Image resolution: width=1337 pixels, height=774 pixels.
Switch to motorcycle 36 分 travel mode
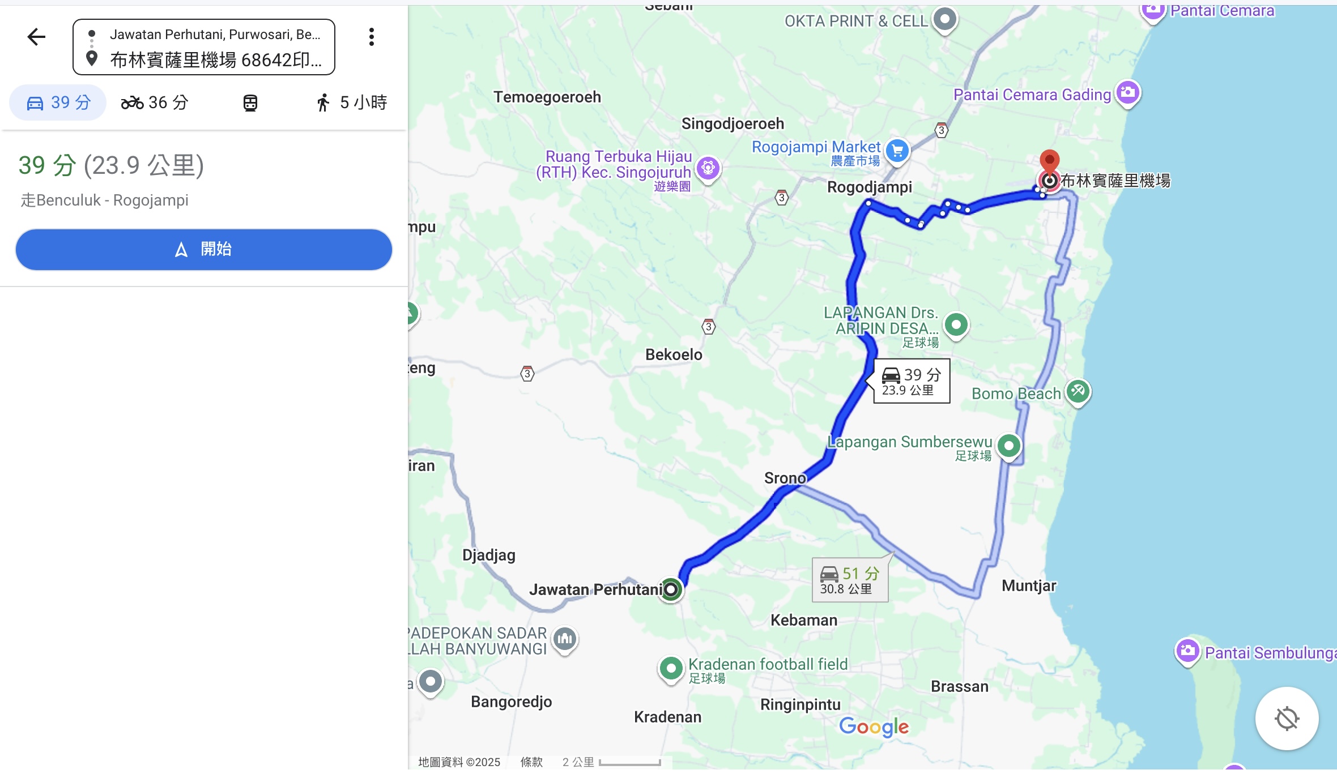tap(154, 102)
